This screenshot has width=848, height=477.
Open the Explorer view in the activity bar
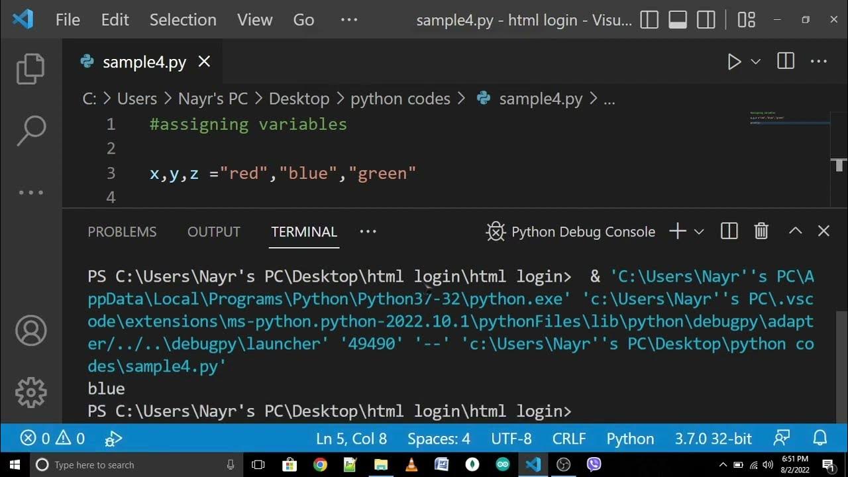pos(30,68)
